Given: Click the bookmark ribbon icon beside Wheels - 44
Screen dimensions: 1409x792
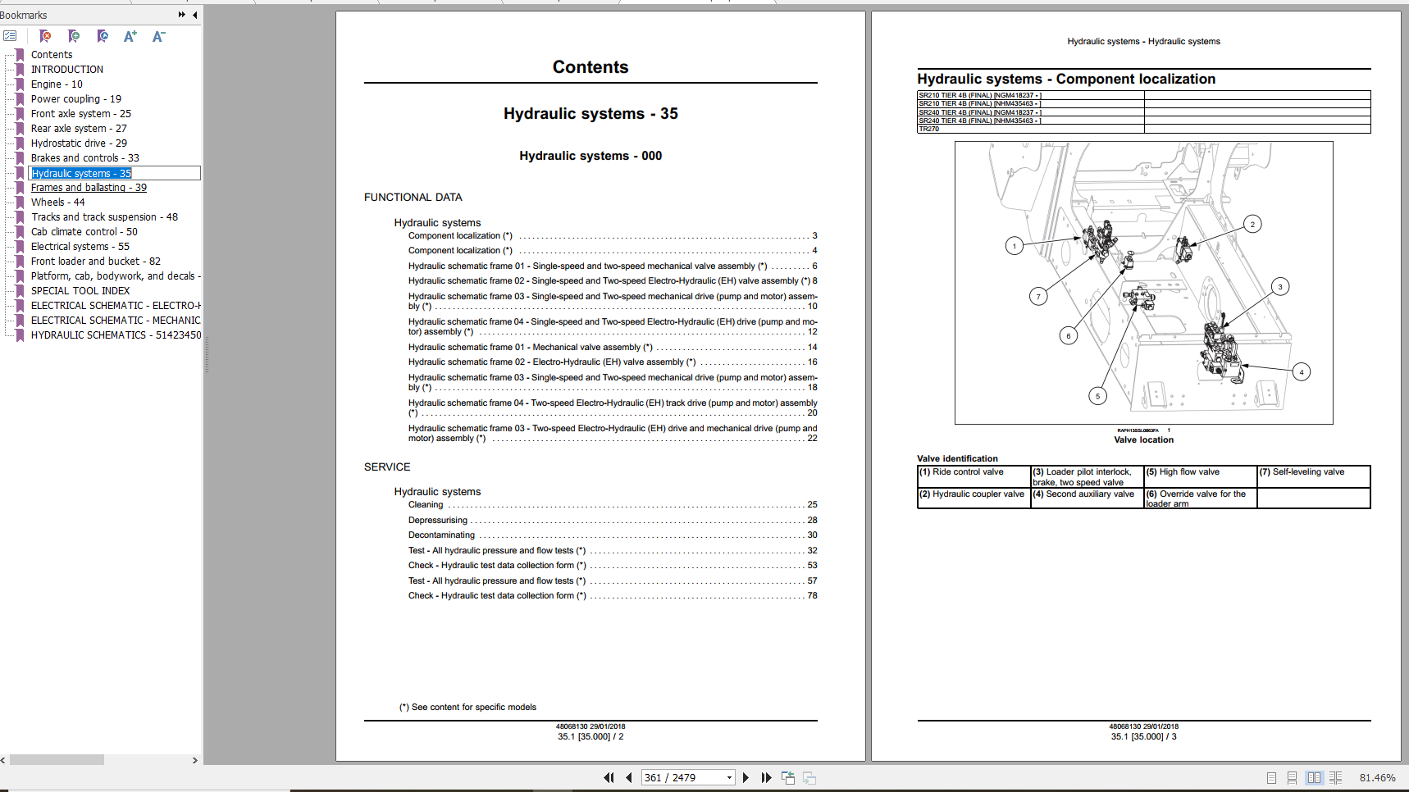Looking at the screenshot, I should [21, 203].
